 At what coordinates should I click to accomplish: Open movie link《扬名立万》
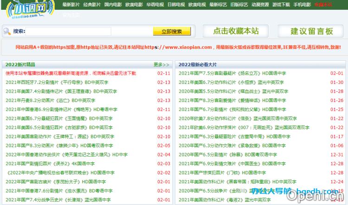232,73
